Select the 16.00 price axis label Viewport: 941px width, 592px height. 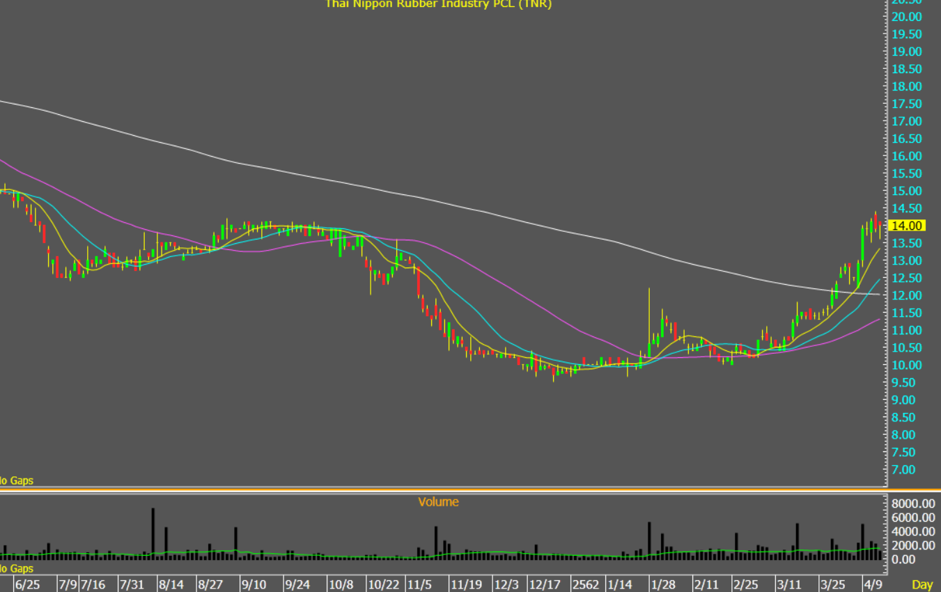tap(908, 156)
